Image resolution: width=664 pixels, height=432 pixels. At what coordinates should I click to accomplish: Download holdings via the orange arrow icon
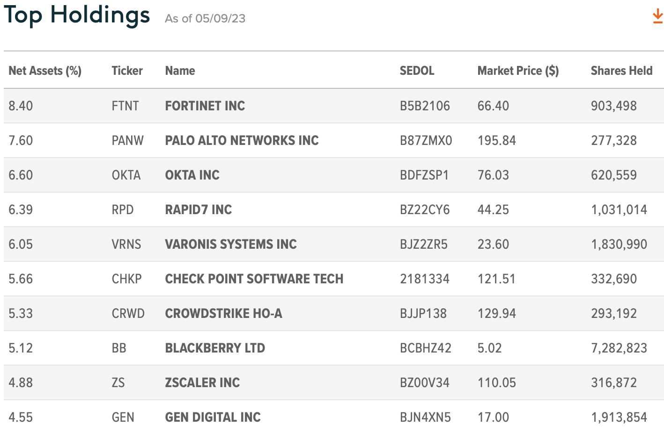click(657, 16)
